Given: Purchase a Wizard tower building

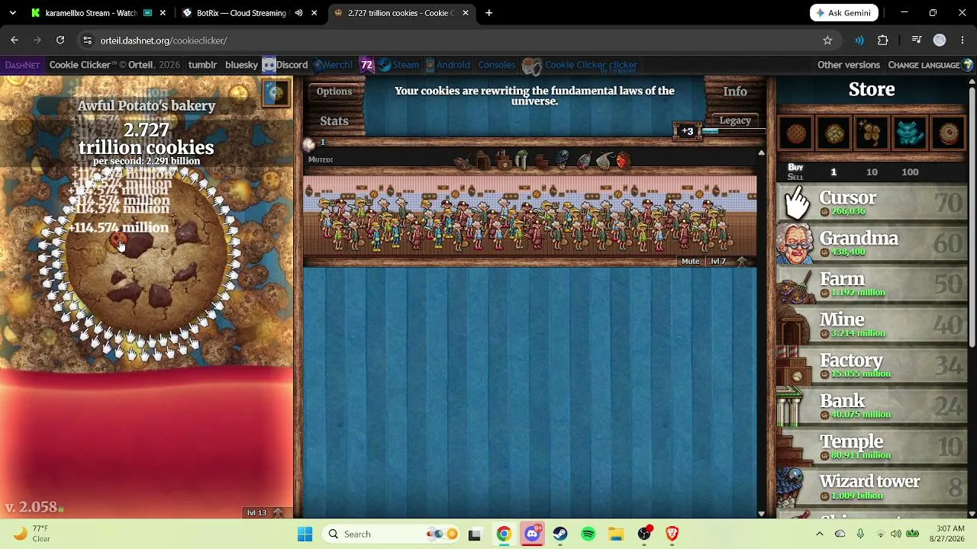Looking at the screenshot, I should tap(872, 486).
